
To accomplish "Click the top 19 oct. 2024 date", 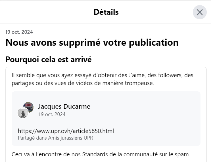I will pyautogui.click(x=19, y=32).
